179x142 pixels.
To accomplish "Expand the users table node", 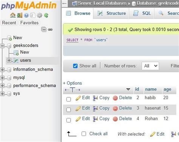I will [9, 60].
